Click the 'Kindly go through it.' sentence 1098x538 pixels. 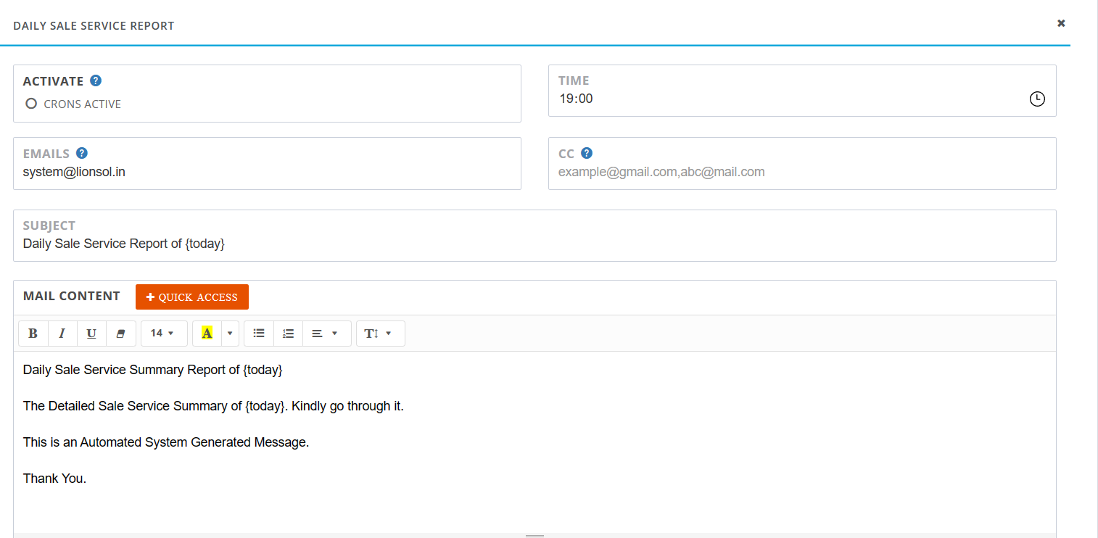(347, 406)
